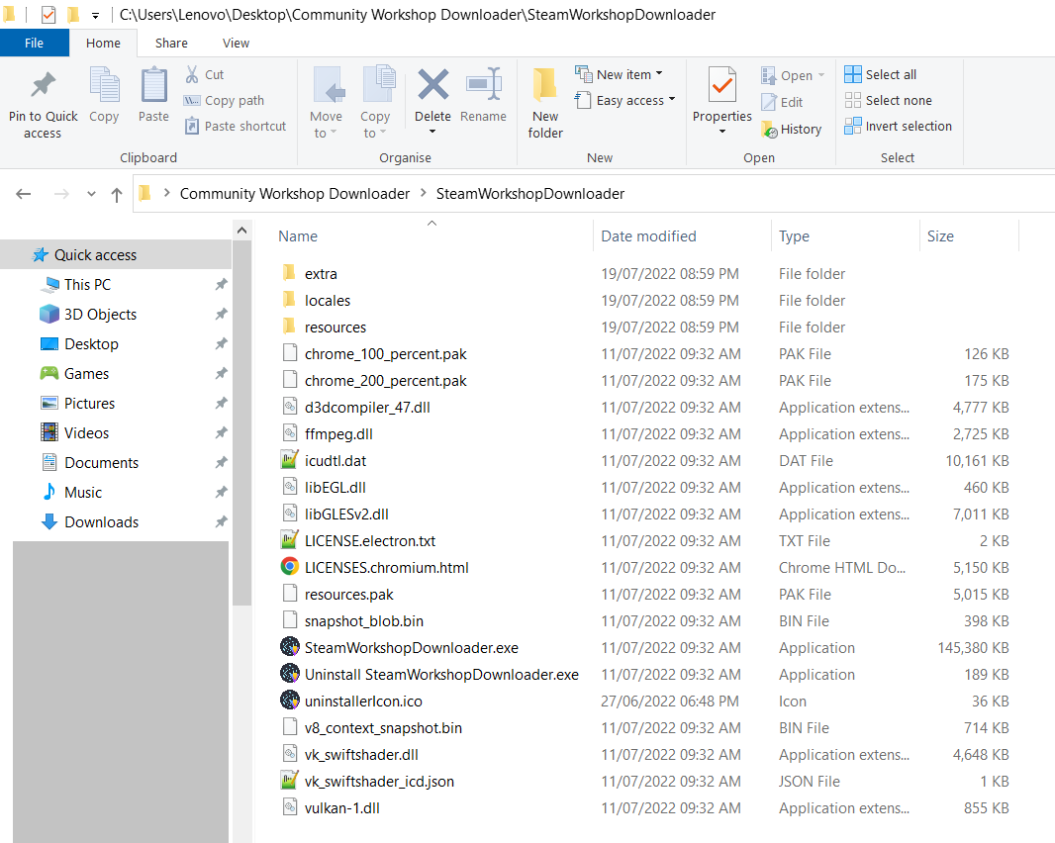This screenshot has height=843, width=1055.
Task: Click the Edit icon in Open group
Action: point(769,102)
